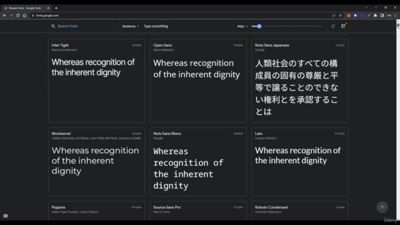400x225 pixels.
Task: Click the font size slider handle
Action: tap(259, 26)
